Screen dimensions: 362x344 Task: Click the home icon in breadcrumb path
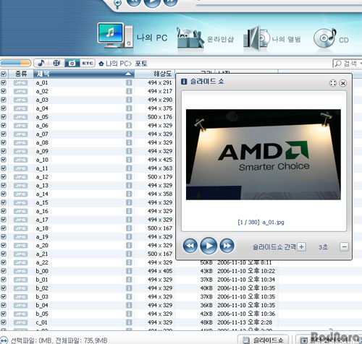[101, 64]
